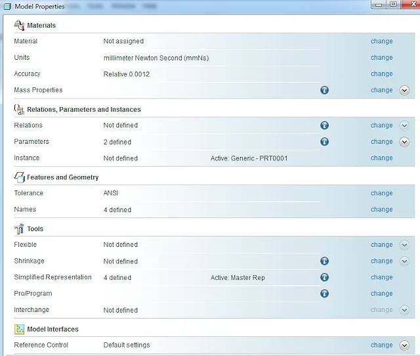The image size is (420, 356).
Task: Click the Pro/Program info icon
Action: (x=324, y=294)
